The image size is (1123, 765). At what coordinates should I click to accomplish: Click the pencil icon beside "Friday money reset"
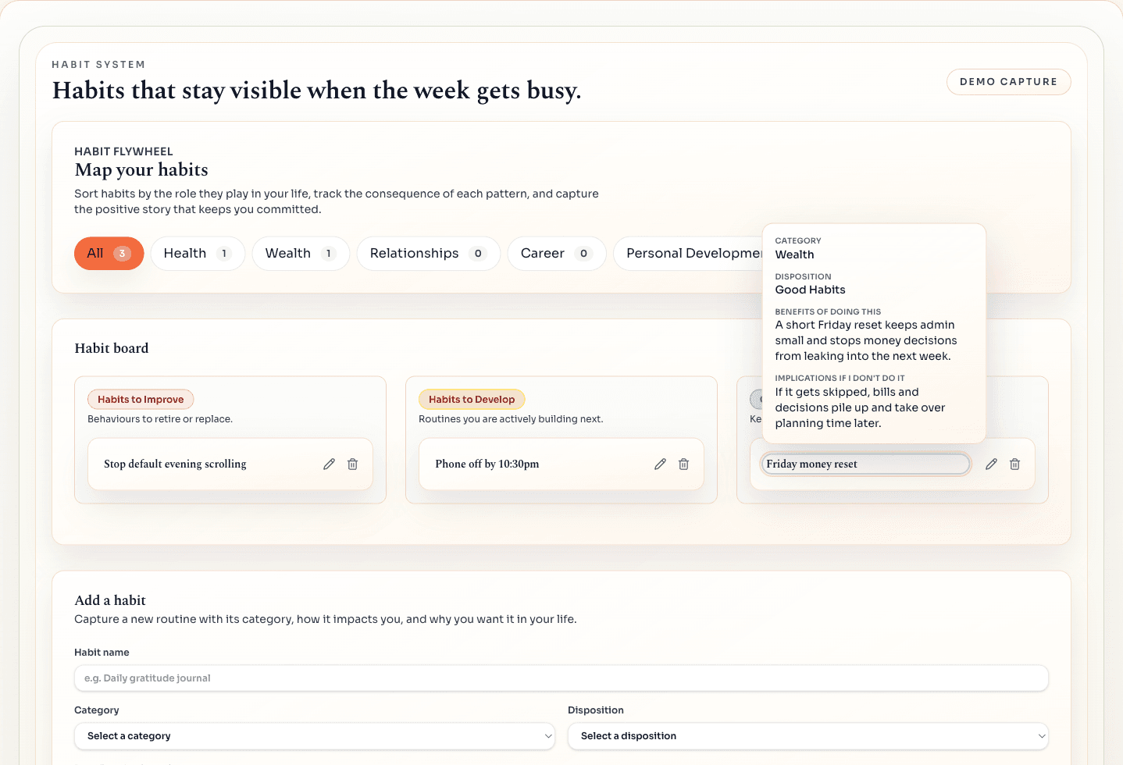(991, 464)
